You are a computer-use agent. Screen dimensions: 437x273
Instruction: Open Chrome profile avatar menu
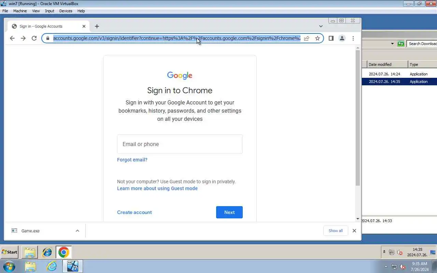pyautogui.click(x=342, y=38)
